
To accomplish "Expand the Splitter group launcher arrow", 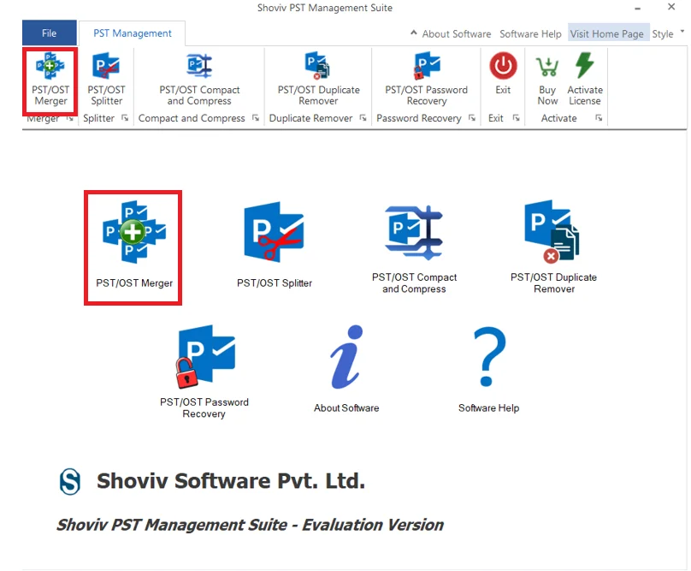I will 125,118.
